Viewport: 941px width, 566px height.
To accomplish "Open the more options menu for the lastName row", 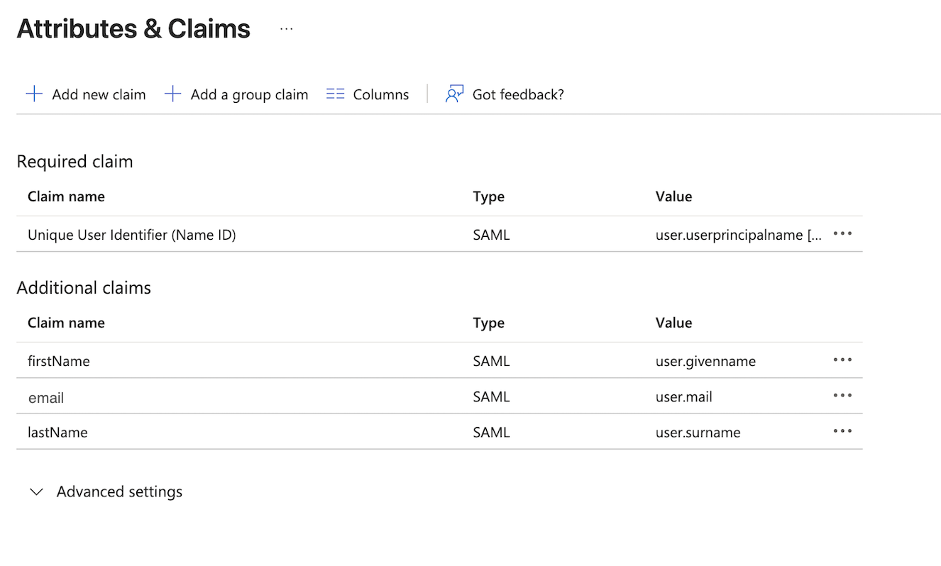I will point(842,431).
